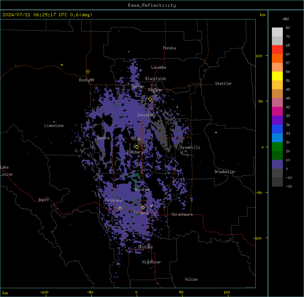Pick the light gray 70-80 dBZ swatch

277,32
